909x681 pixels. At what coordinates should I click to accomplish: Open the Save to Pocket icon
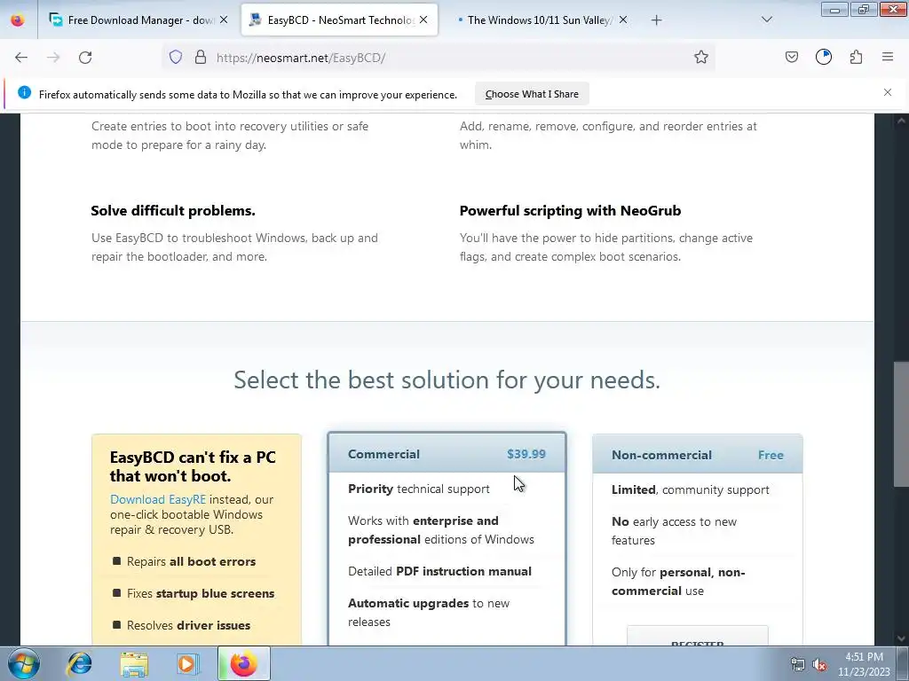tap(792, 57)
